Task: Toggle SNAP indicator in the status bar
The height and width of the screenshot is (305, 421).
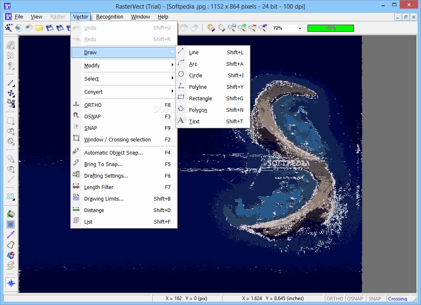Action: [375, 298]
